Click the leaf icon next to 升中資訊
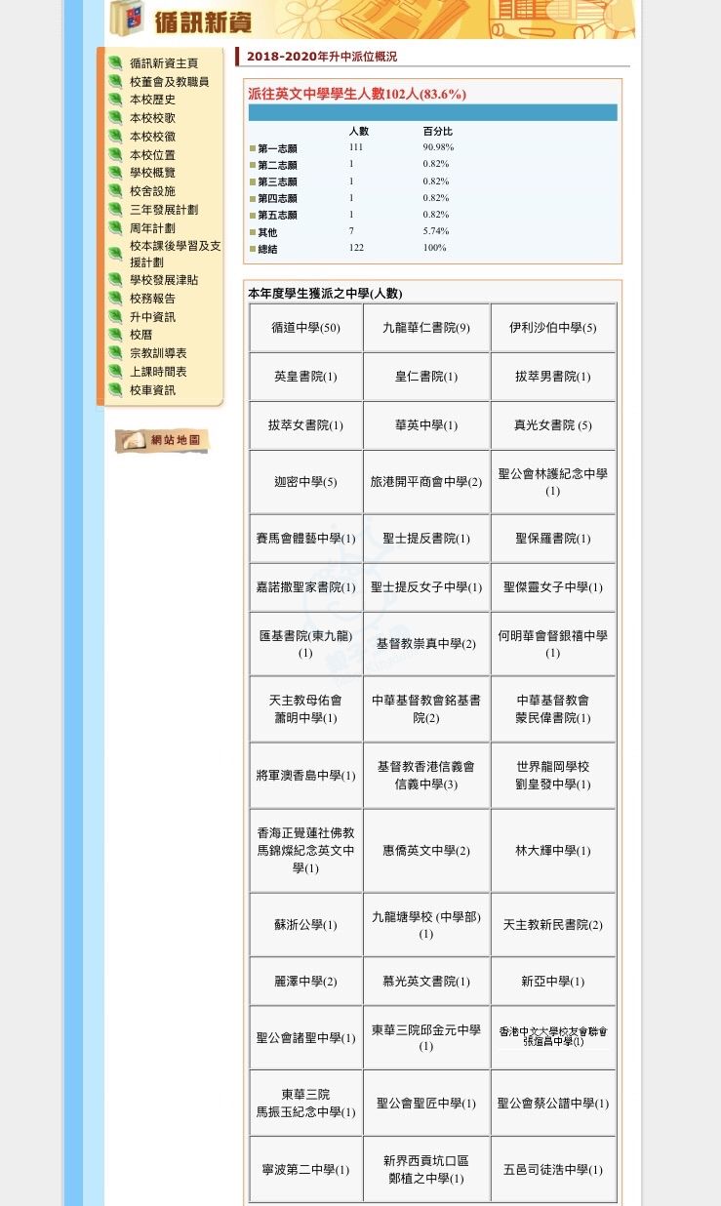The image size is (721, 1206). [x=115, y=317]
